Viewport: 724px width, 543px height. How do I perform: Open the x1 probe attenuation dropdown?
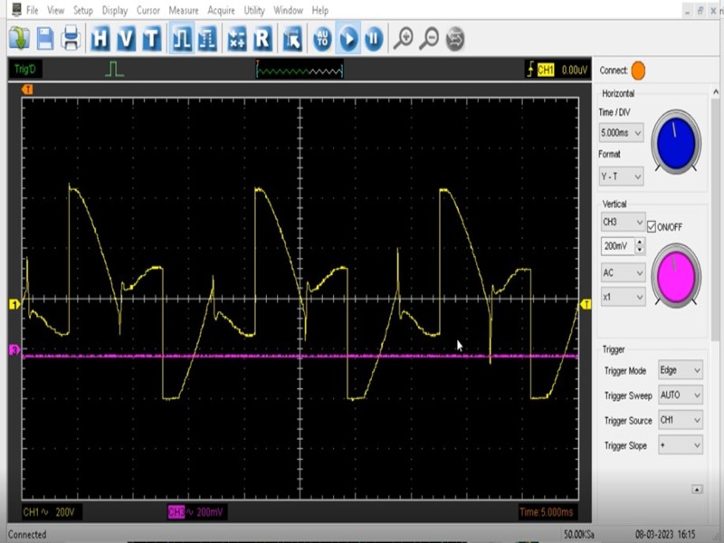point(623,297)
